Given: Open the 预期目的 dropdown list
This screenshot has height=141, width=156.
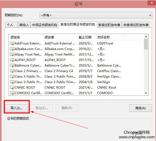Looking at the screenshot, I should pyautogui.click(x=96, y=15).
